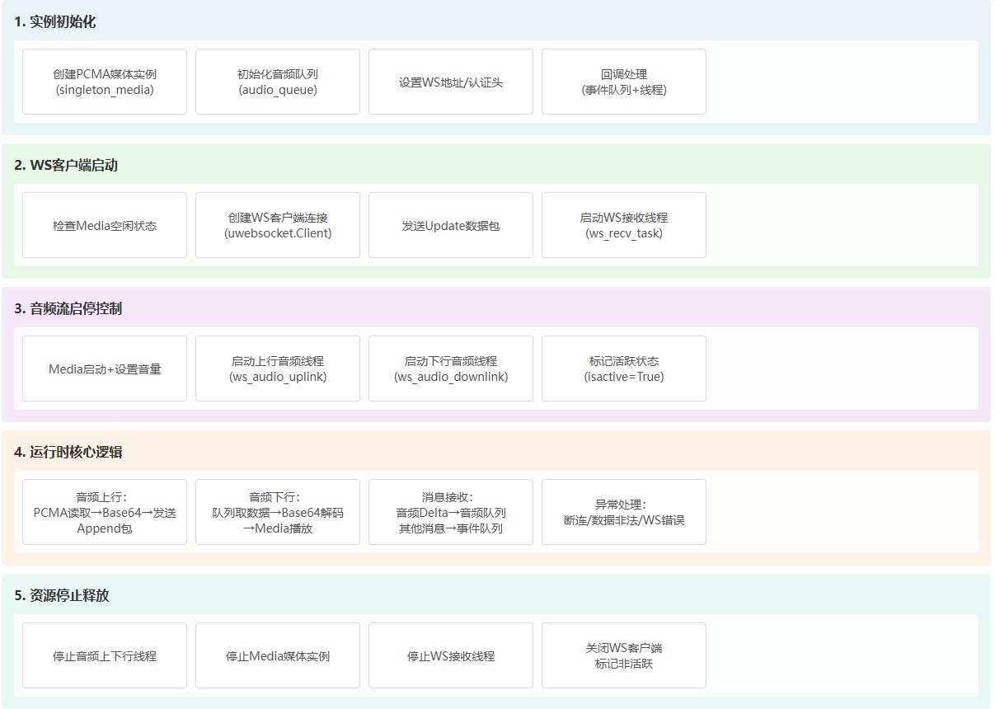Select the ws_recv_task thread card

click(624, 225)
